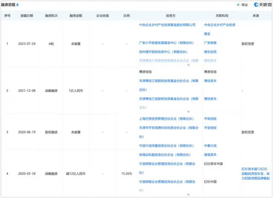The height and width of the screenshot is (198, 273).
Task: Open 上海巴贸投资管理合伙企业 investor link
Action: tap(166, 119)
